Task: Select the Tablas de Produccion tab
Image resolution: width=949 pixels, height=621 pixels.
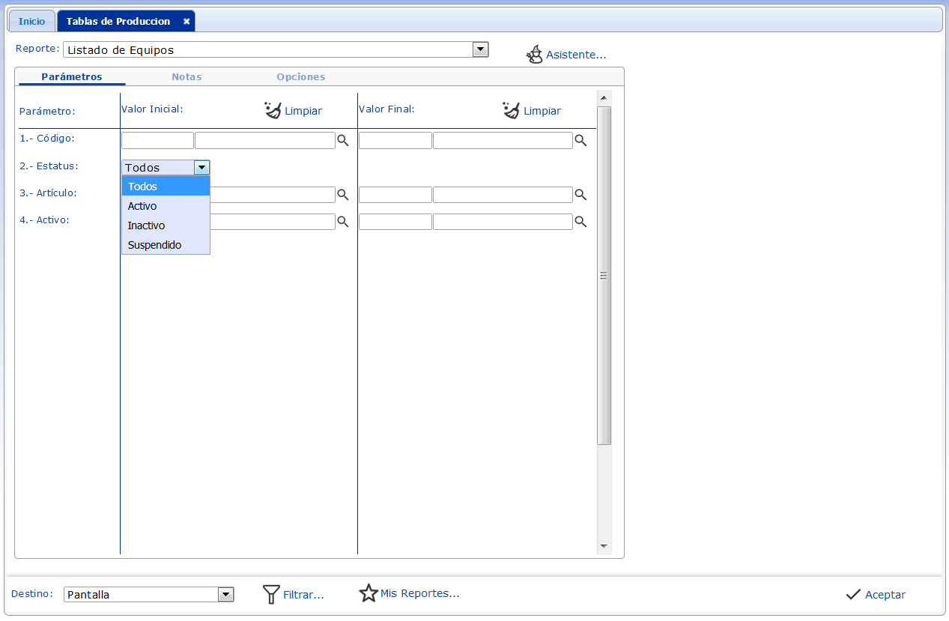Action: [x=126, y=22]
